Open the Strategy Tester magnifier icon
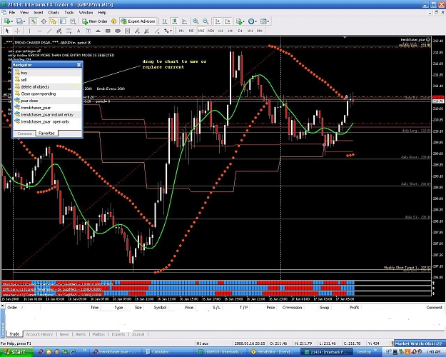 pos(73,21)
